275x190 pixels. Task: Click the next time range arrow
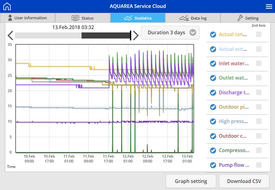tap(136, 35)
